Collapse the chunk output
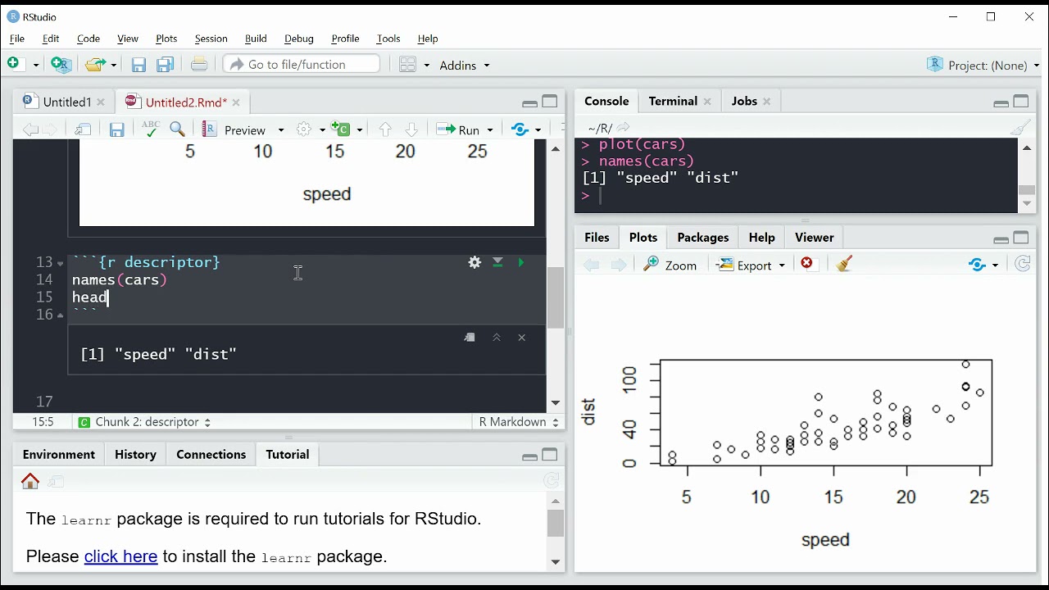 (497, 338)
